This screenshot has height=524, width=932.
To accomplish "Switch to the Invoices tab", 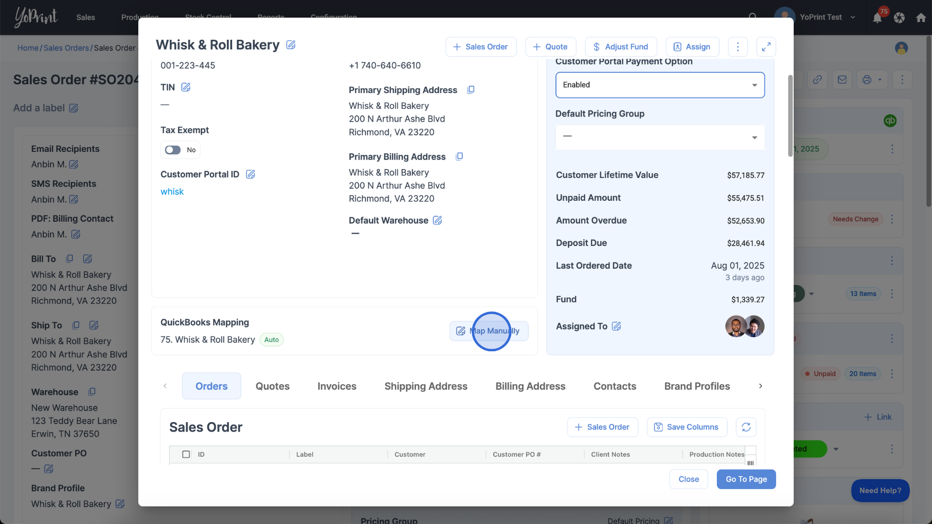I will 337,386.
